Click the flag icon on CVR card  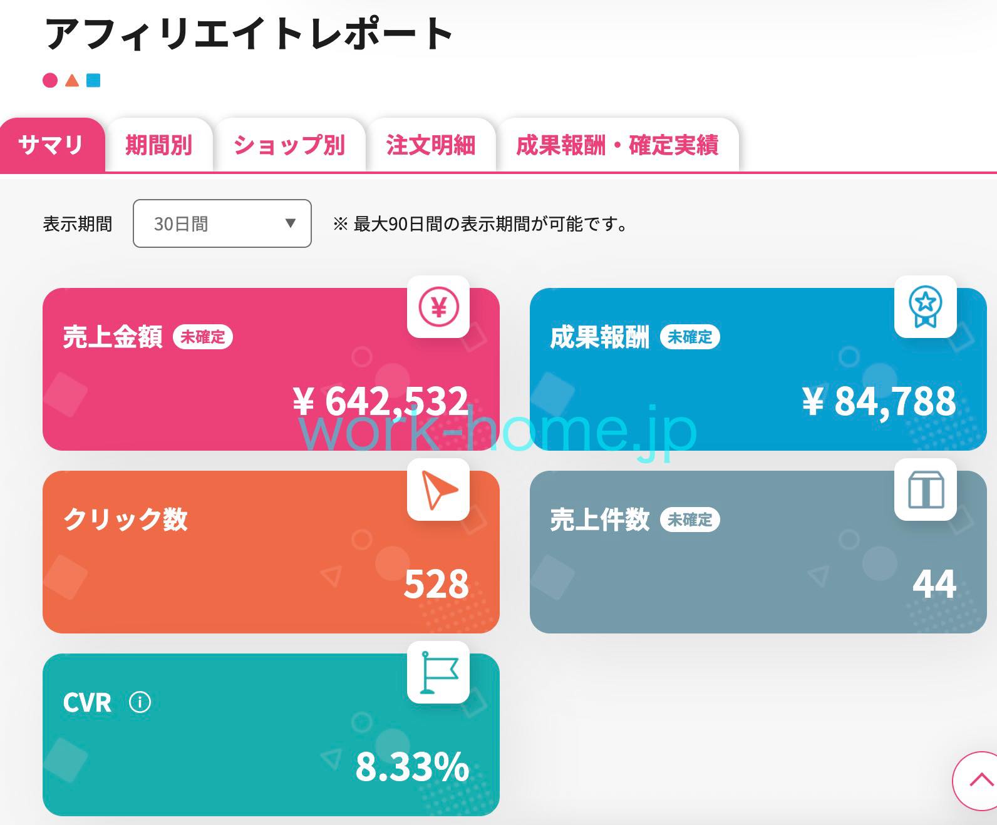438,672
